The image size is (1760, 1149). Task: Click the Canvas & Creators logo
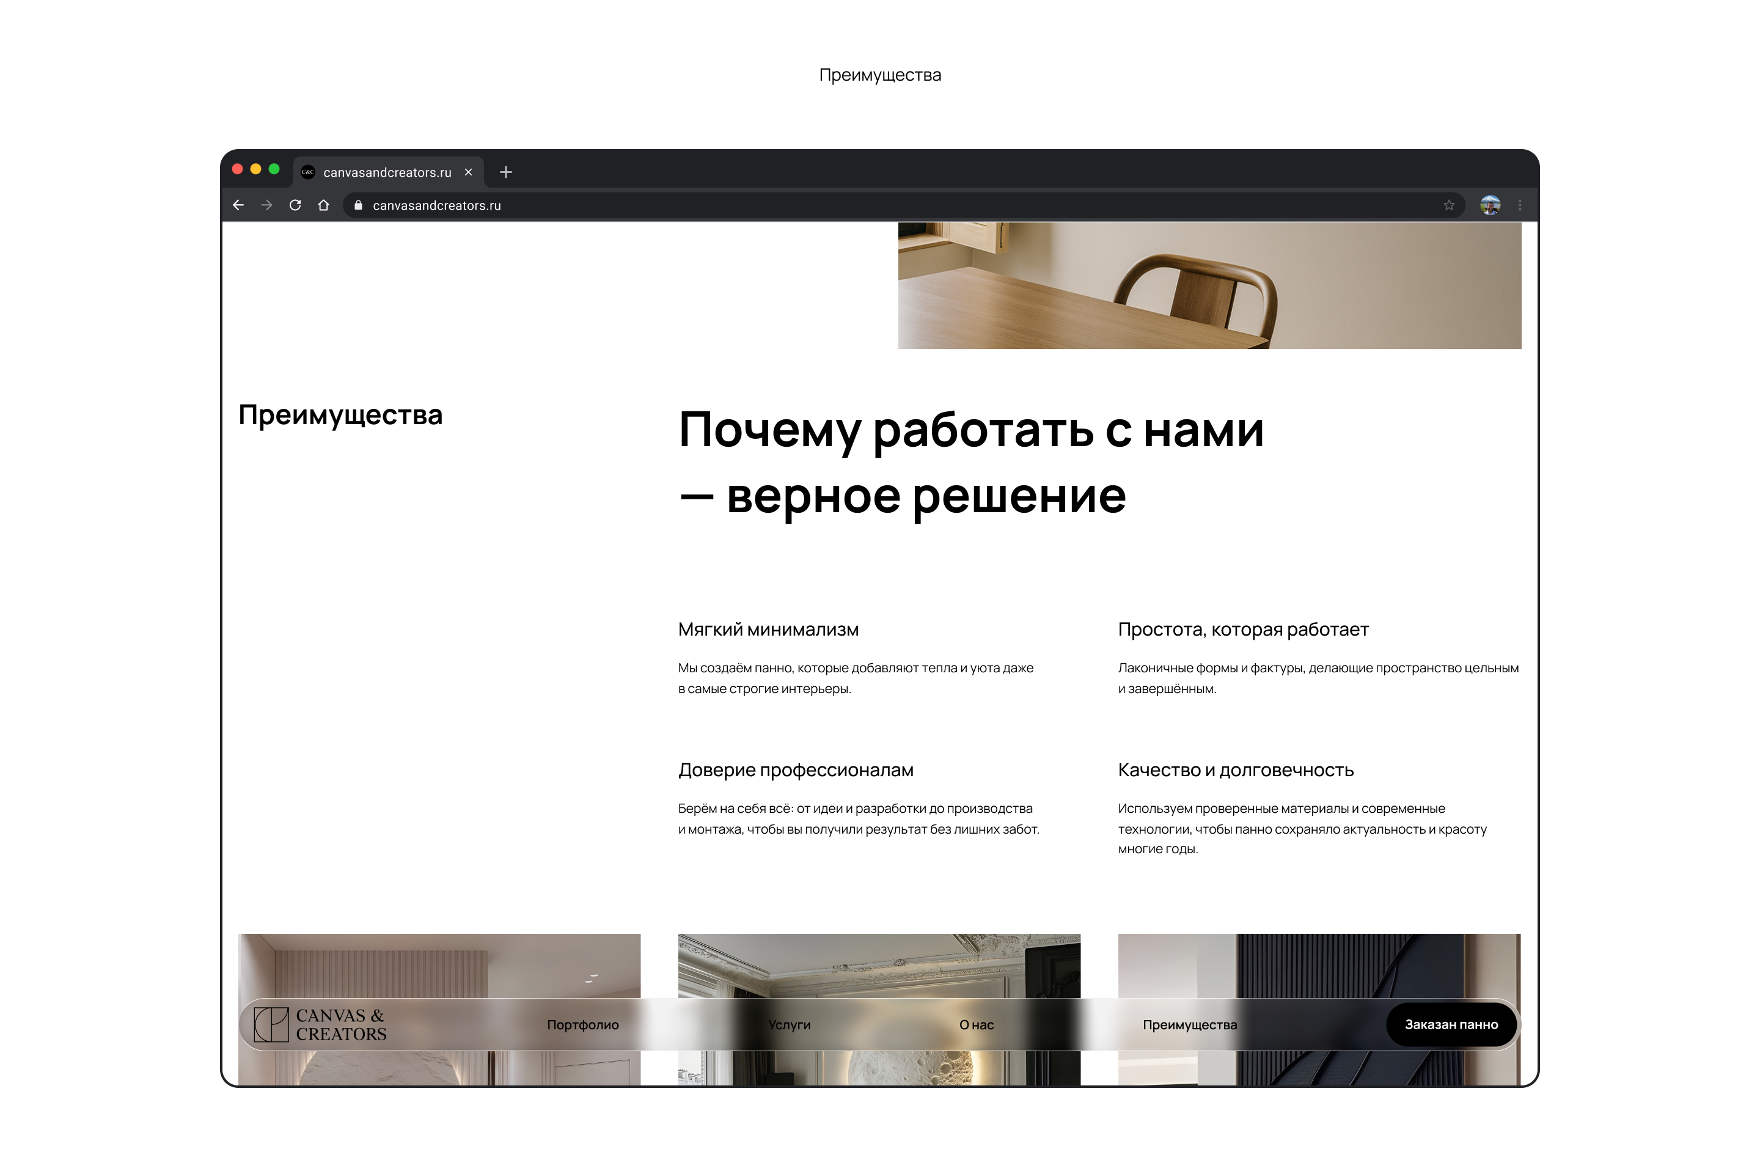point(320,1024)
